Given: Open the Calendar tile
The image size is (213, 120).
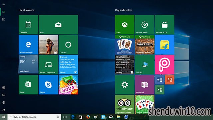Looking at the screenshot, I should pos(28,25).
